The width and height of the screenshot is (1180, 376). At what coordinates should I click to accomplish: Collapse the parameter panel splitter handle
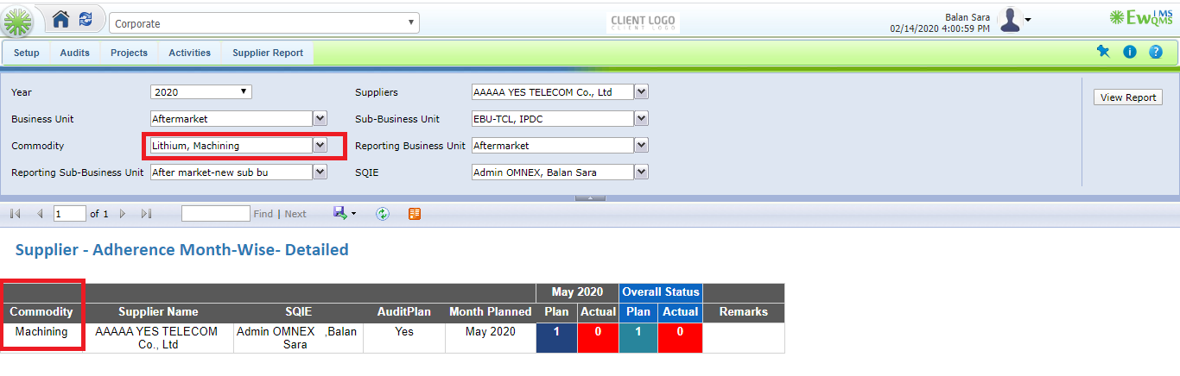coord(590,197)
